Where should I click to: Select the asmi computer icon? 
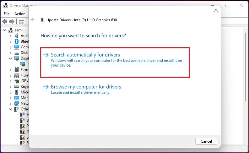[10, 30]
